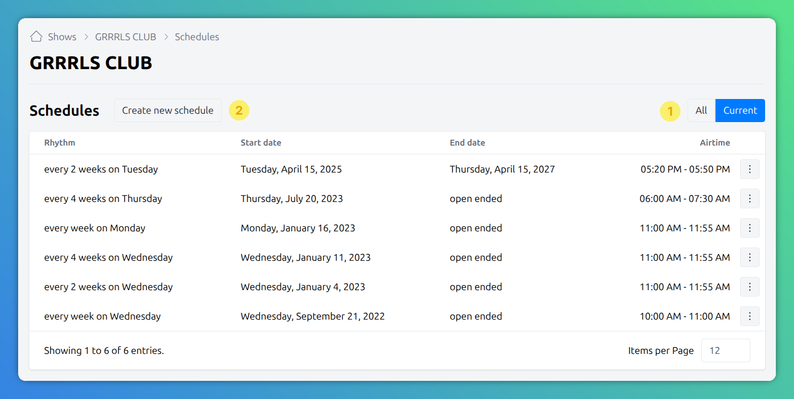Screen dimensions: 794x399
Task: Click the Start date column header
Action: click(x=261, y=143)
